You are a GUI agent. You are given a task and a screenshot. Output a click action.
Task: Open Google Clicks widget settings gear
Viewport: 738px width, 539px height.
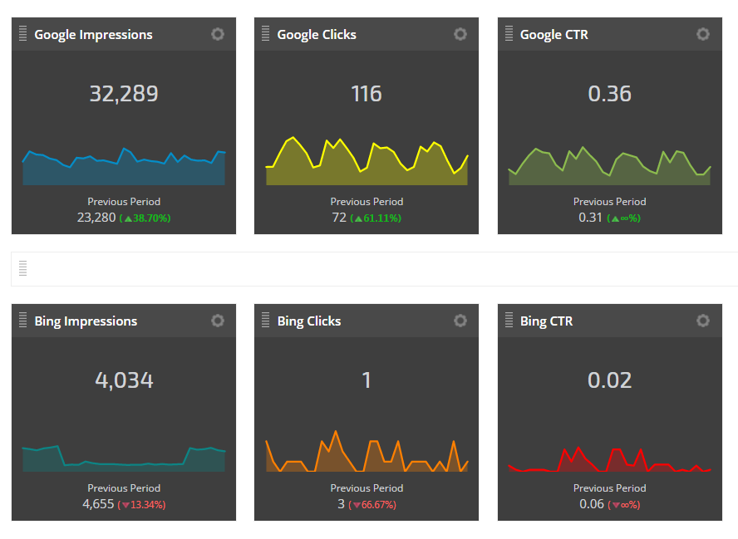[460, 34]
